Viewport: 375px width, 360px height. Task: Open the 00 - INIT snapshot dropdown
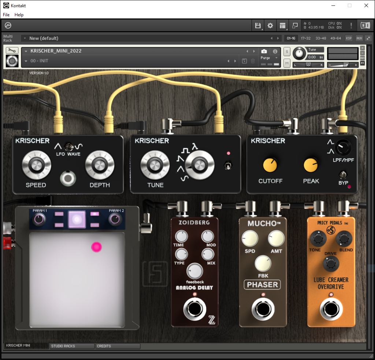[x=26, y=61]
